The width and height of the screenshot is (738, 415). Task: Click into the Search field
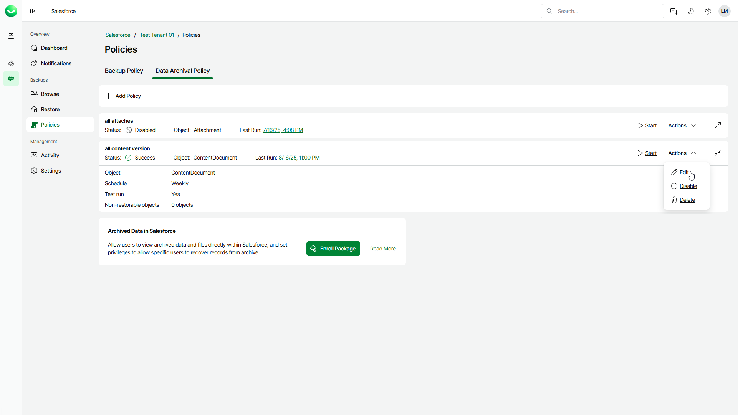(607, 11)
